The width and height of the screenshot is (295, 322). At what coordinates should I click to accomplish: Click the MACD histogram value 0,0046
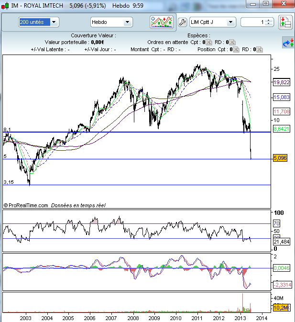click(282, 268)
